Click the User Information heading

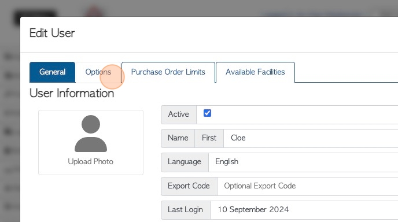point(72,93)
